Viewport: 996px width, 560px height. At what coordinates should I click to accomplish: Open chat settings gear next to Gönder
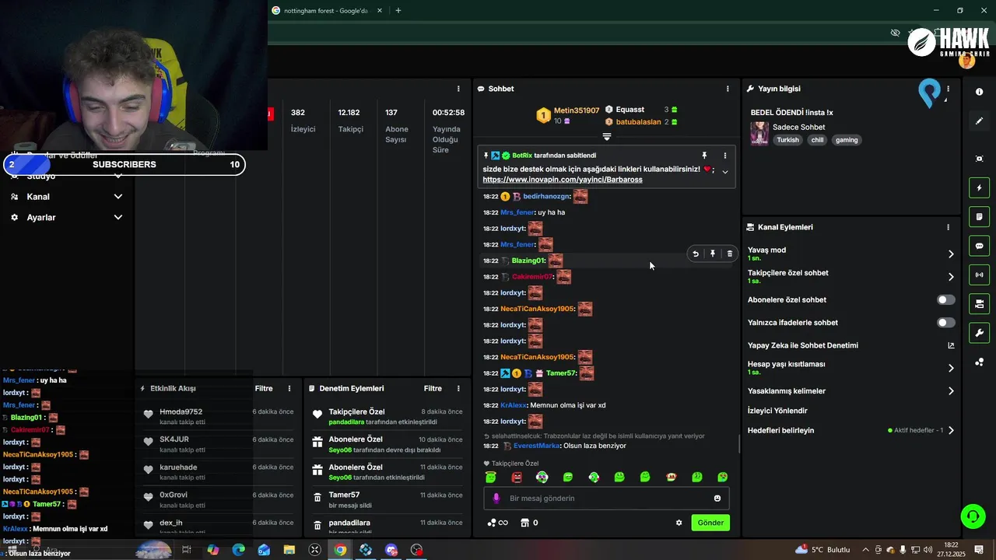tap(679, 523)
